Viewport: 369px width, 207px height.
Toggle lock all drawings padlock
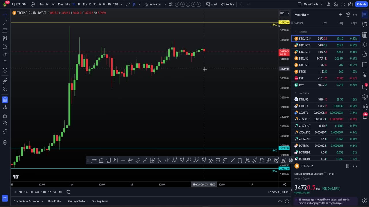(5, 116)
